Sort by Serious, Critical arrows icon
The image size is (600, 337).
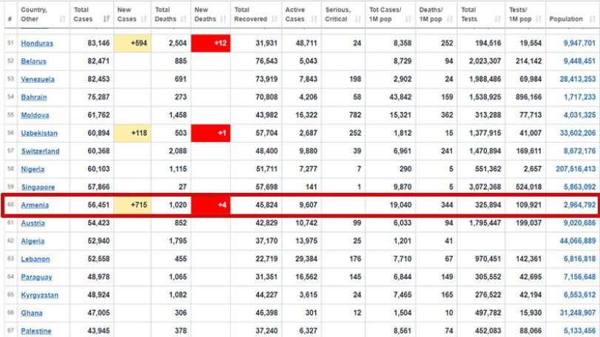[358, 18]
